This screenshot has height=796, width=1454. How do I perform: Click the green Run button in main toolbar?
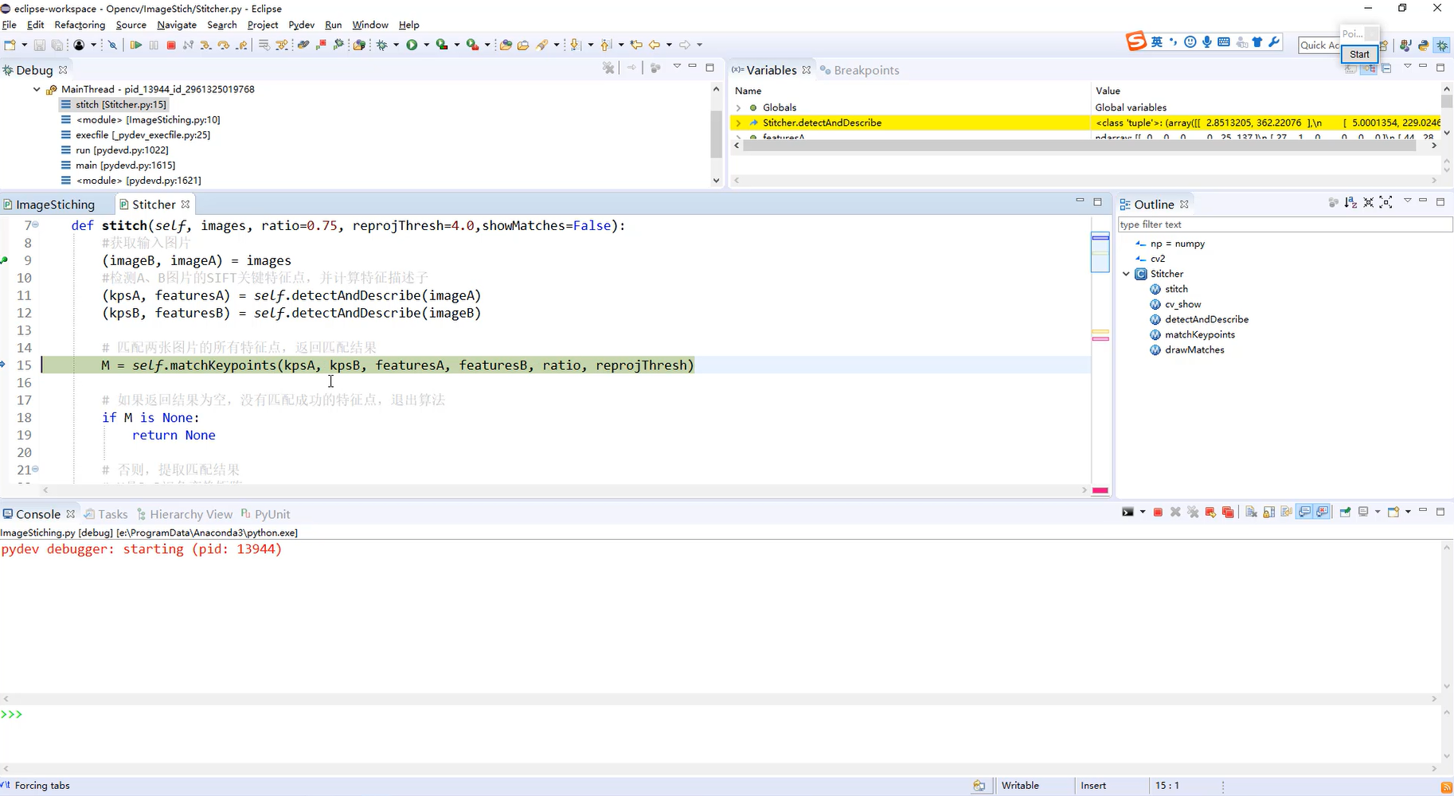tap(412, 45)
